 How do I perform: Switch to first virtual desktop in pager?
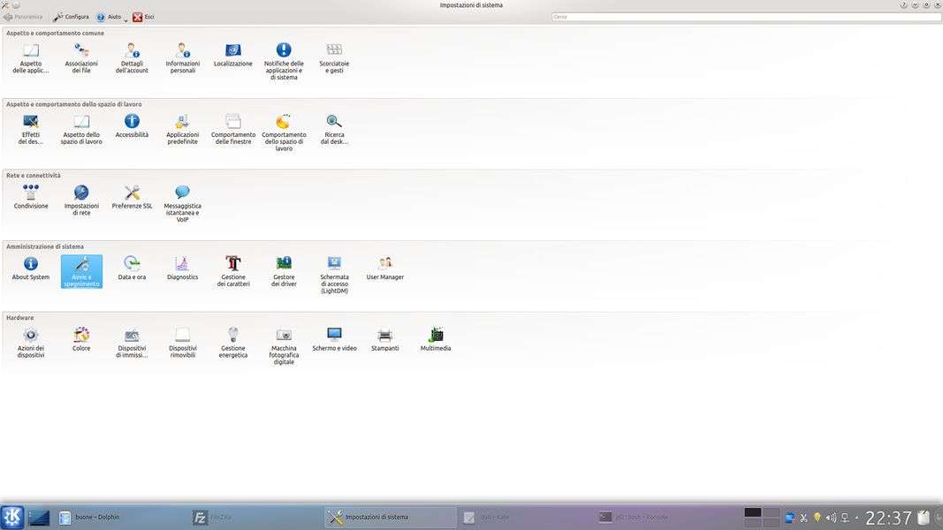point(752,512)
